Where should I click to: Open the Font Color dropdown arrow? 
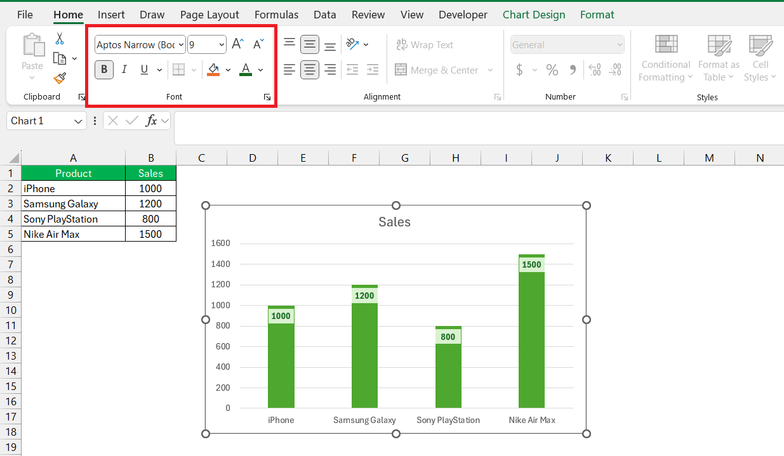point(260,70)
